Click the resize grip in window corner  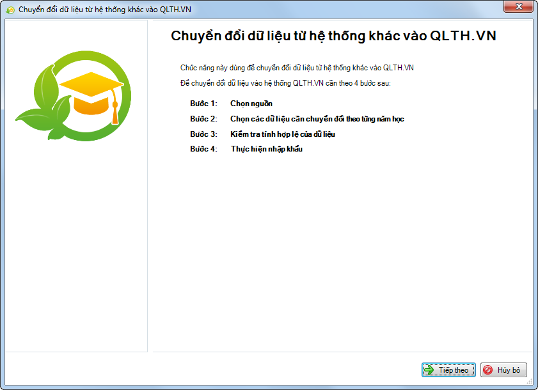pyautogui.click(x=530, y=382)
